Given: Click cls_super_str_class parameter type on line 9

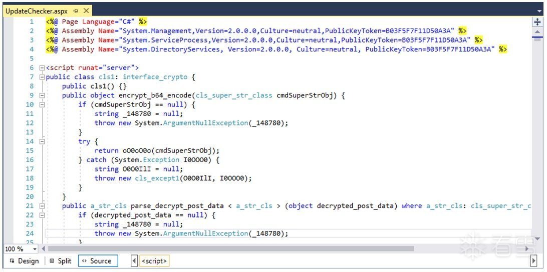Looking at the screenshot, I should click(234, 95).
